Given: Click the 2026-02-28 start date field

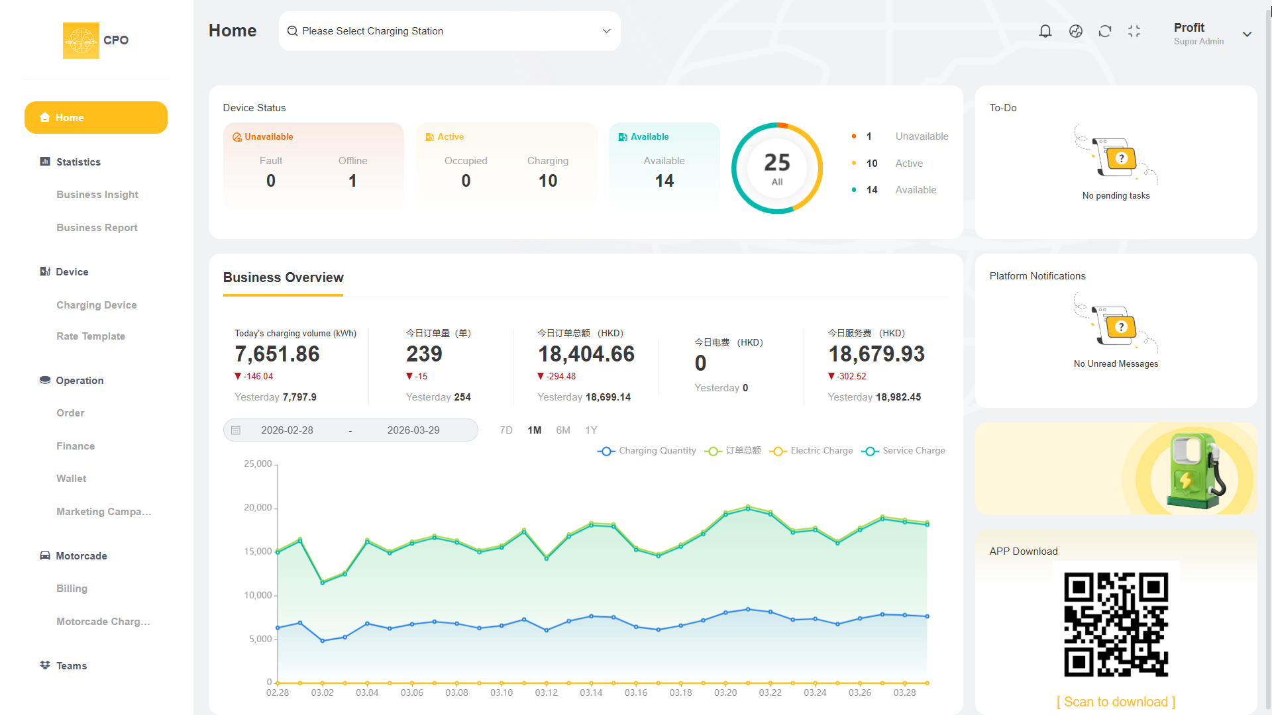Looking at the screenshot, I should 287,430.
